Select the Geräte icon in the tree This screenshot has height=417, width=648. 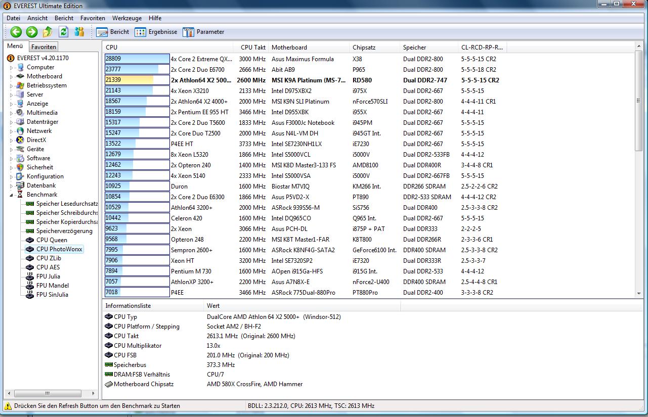[x=20, y=149]
